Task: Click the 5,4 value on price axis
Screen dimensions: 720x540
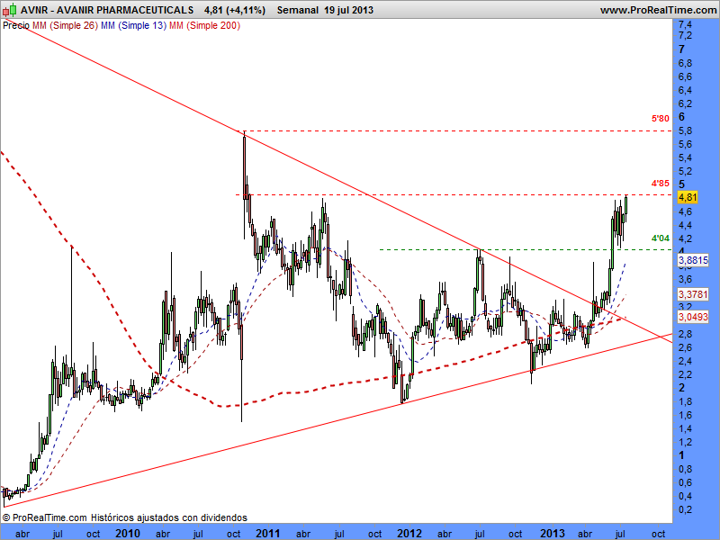Action: coord(685,157)
